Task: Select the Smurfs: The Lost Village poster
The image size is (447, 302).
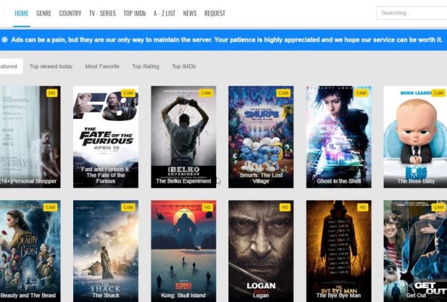Action: coord(261,136)
